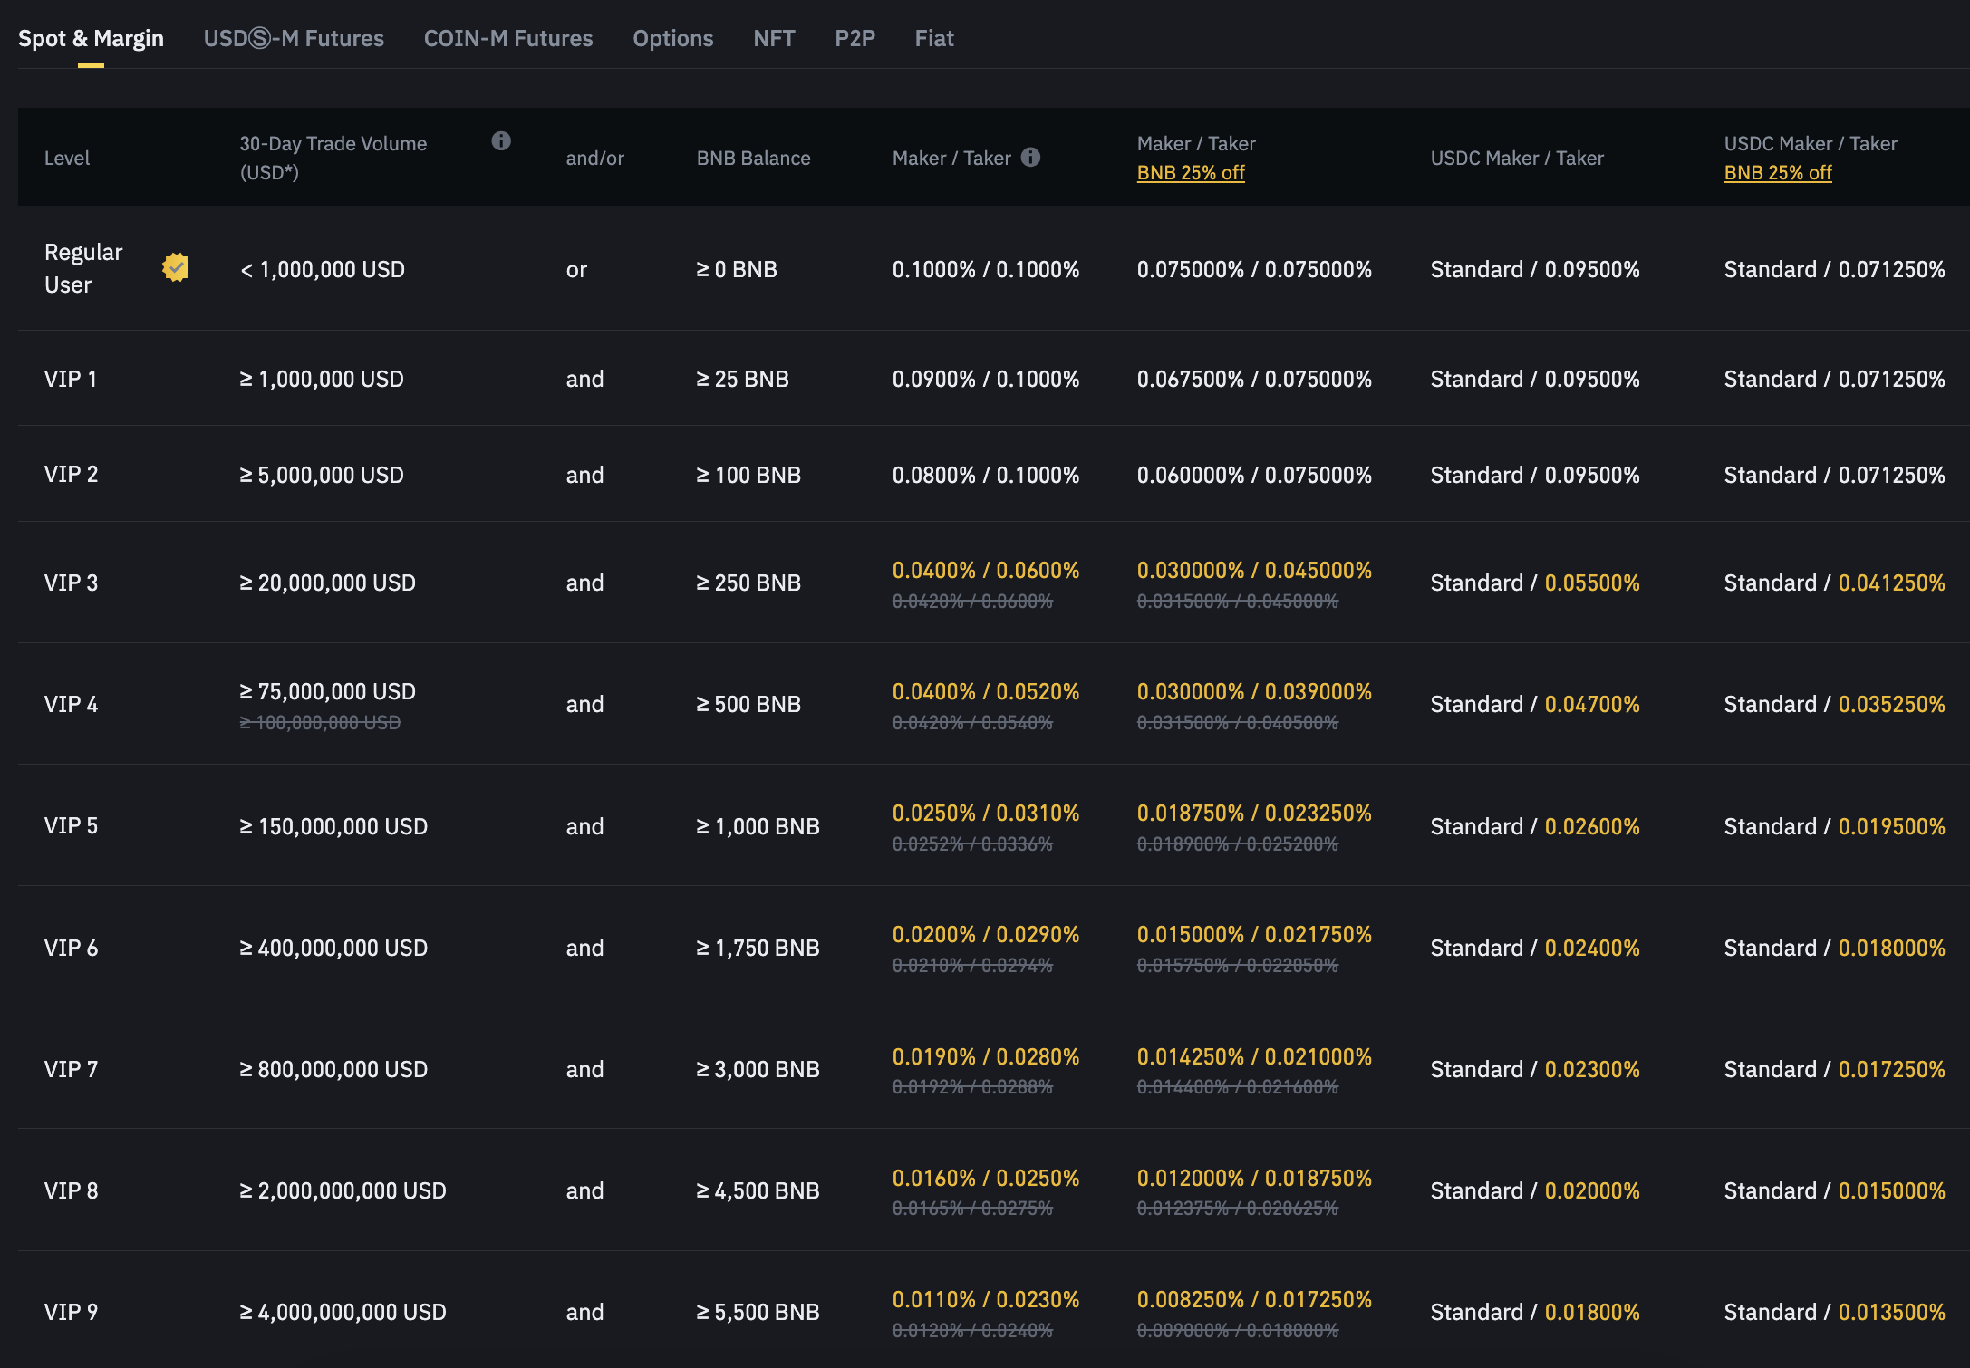Image resolution: width=1970 pixels, height=1368 pixels.
Task: Select the VIP 2 level cell
Action: 71,474
